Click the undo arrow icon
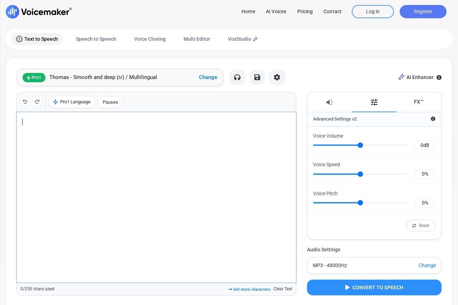458x305 pixels. tap(25, 102)
